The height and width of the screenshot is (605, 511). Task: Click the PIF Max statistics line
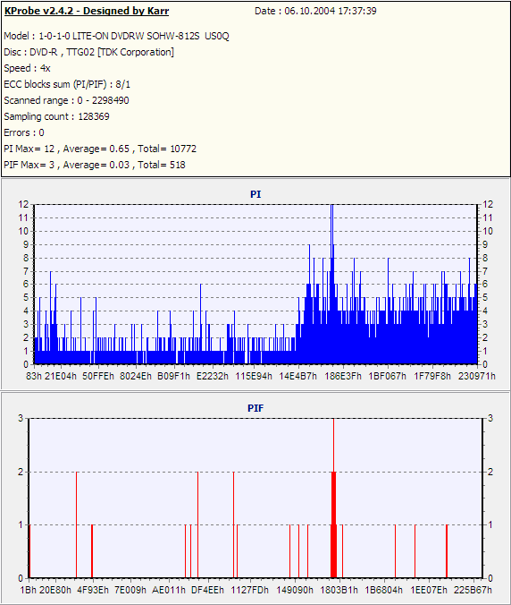pos(95,165)
